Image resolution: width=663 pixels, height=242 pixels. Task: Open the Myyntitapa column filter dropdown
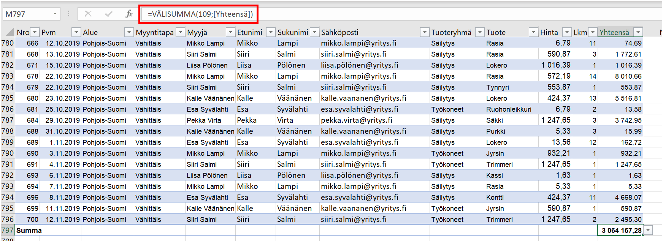181,32
